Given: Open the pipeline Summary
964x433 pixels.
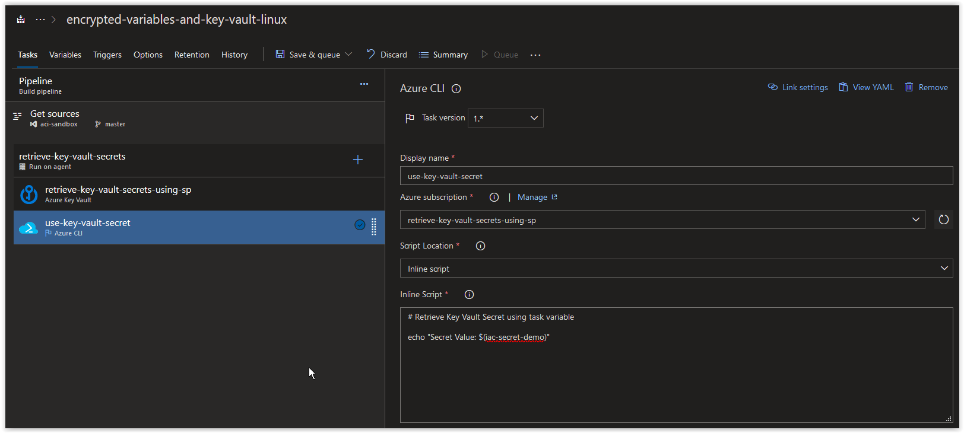Looking at the screenshot, I should coord(443,55).
